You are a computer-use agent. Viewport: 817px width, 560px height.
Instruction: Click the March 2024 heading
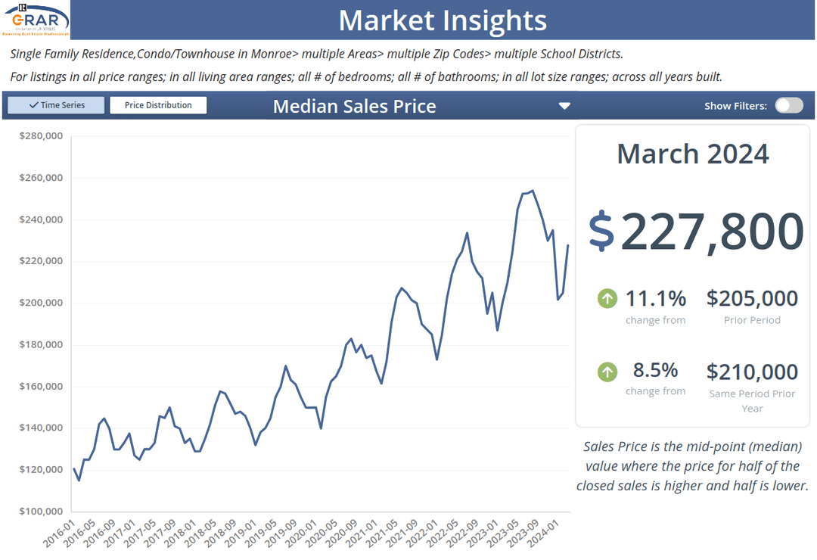692,154
